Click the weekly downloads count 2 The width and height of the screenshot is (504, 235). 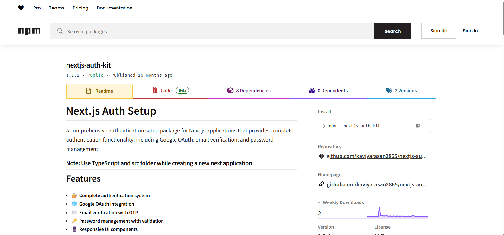pos(319,214)
